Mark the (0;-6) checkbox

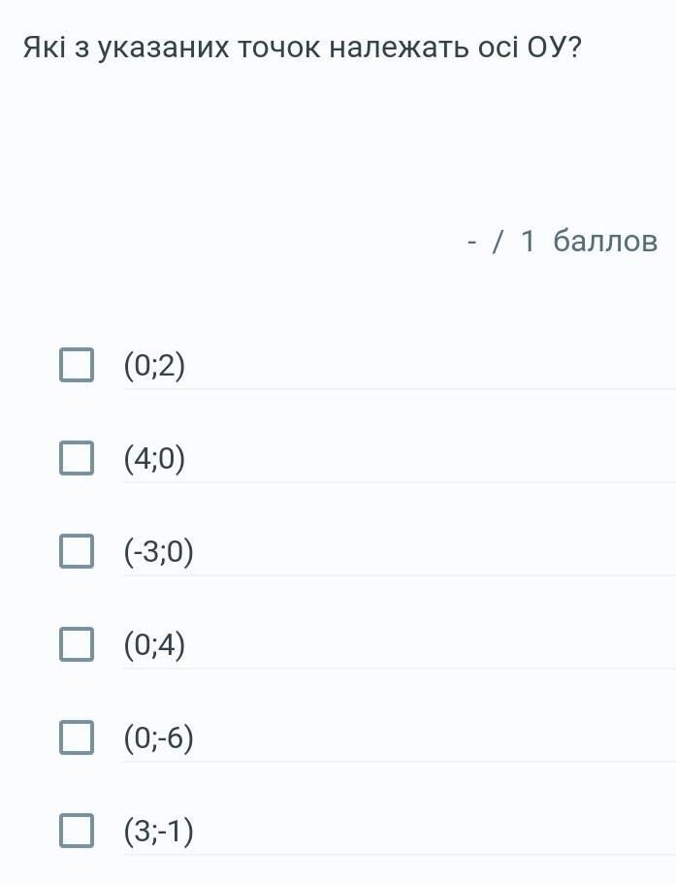coord(77,738)
